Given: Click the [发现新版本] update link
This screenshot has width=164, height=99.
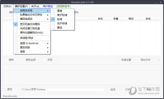Looking at the screenshot, I should click(x=63, y=7).
